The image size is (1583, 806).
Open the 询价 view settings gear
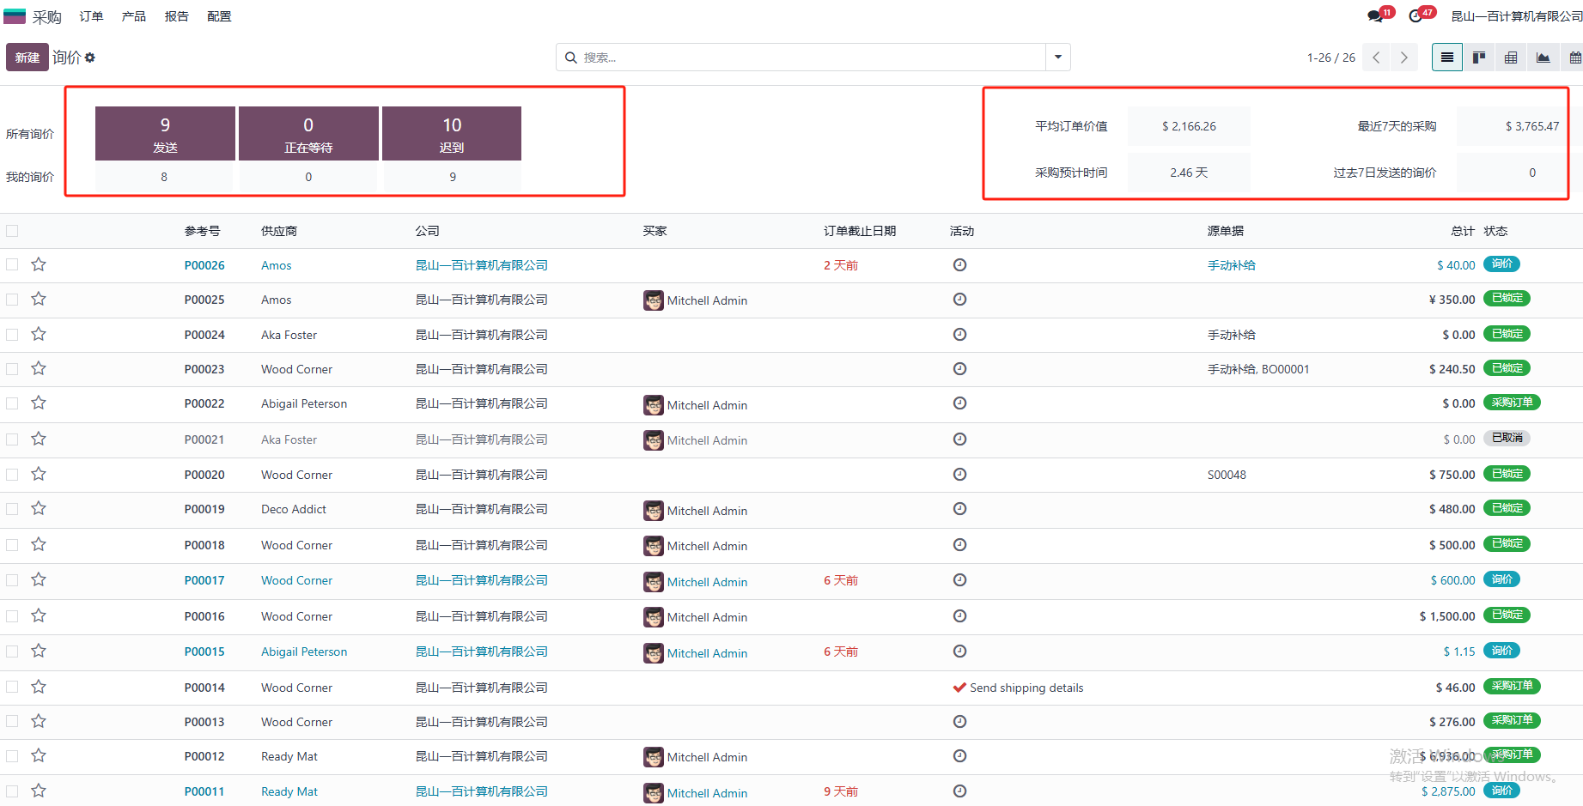coord(90,57)
